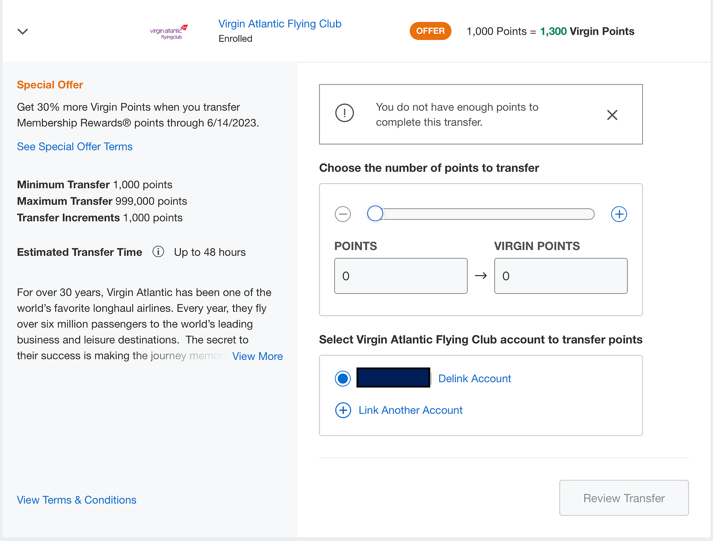Image resolution: width=713 pixels, height=541 pixels.
Task: Expand description with View More
Action: (258, 356)
